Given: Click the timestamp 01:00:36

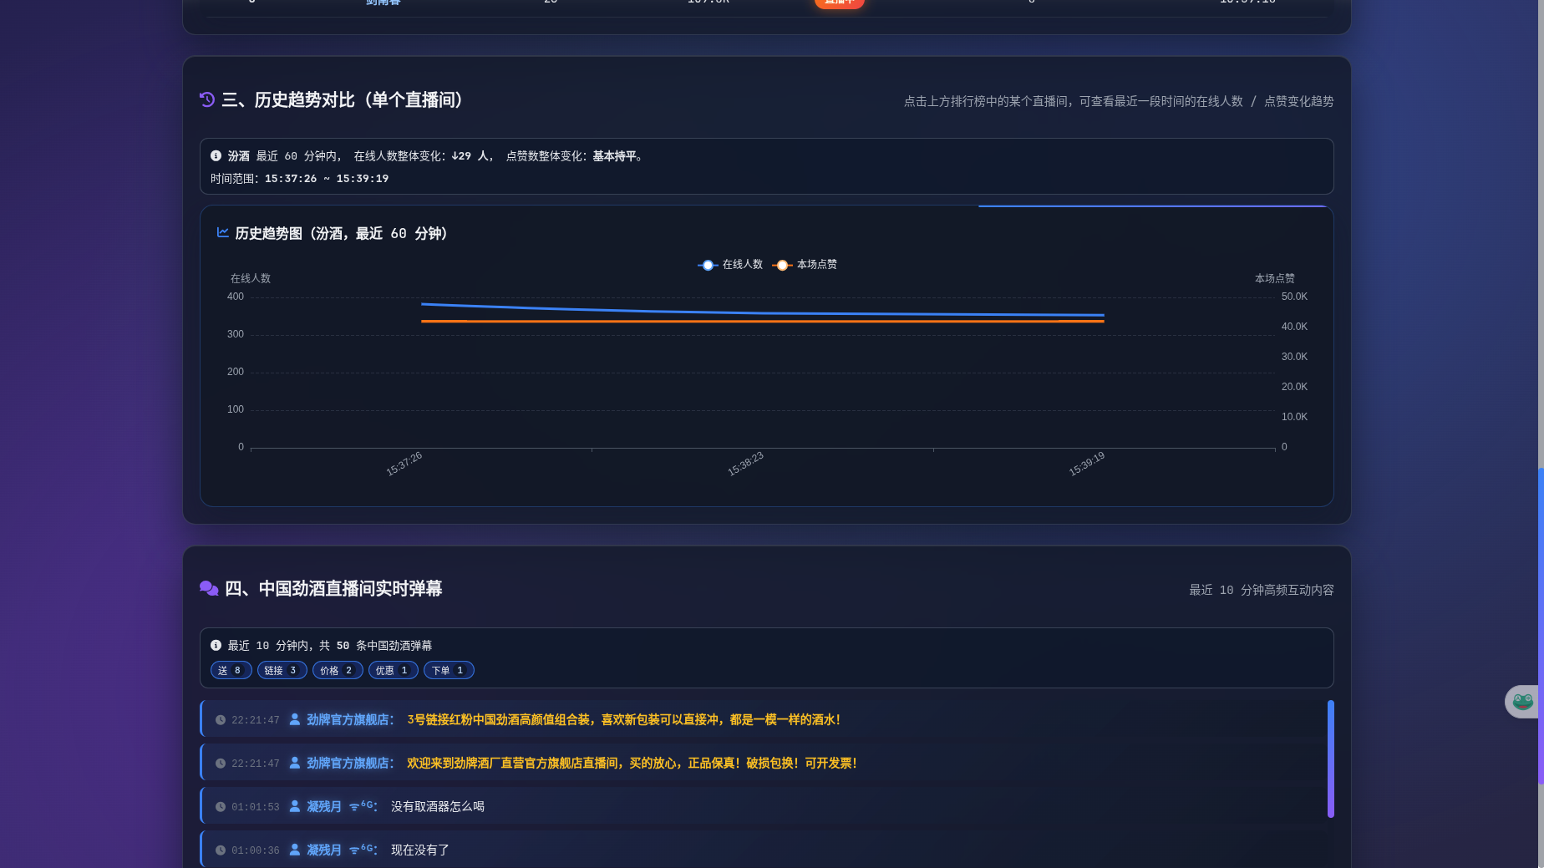Looking at the screenshot, I should (256, 851).
